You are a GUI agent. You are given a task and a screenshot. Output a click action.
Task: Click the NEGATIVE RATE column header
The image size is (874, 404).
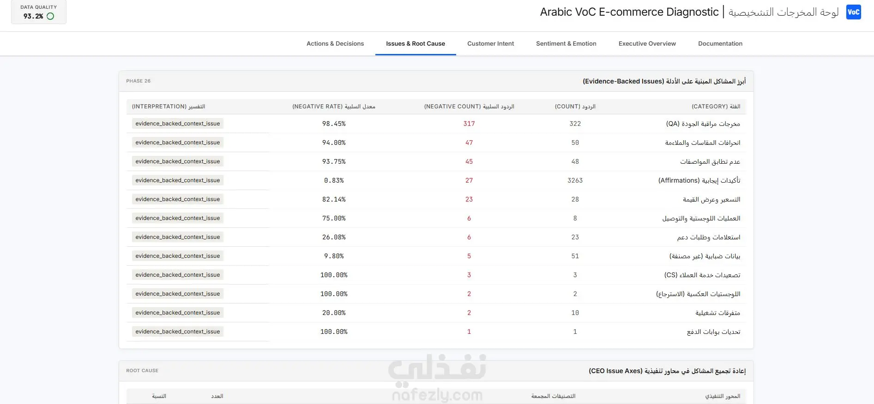[x=334, y=107]
